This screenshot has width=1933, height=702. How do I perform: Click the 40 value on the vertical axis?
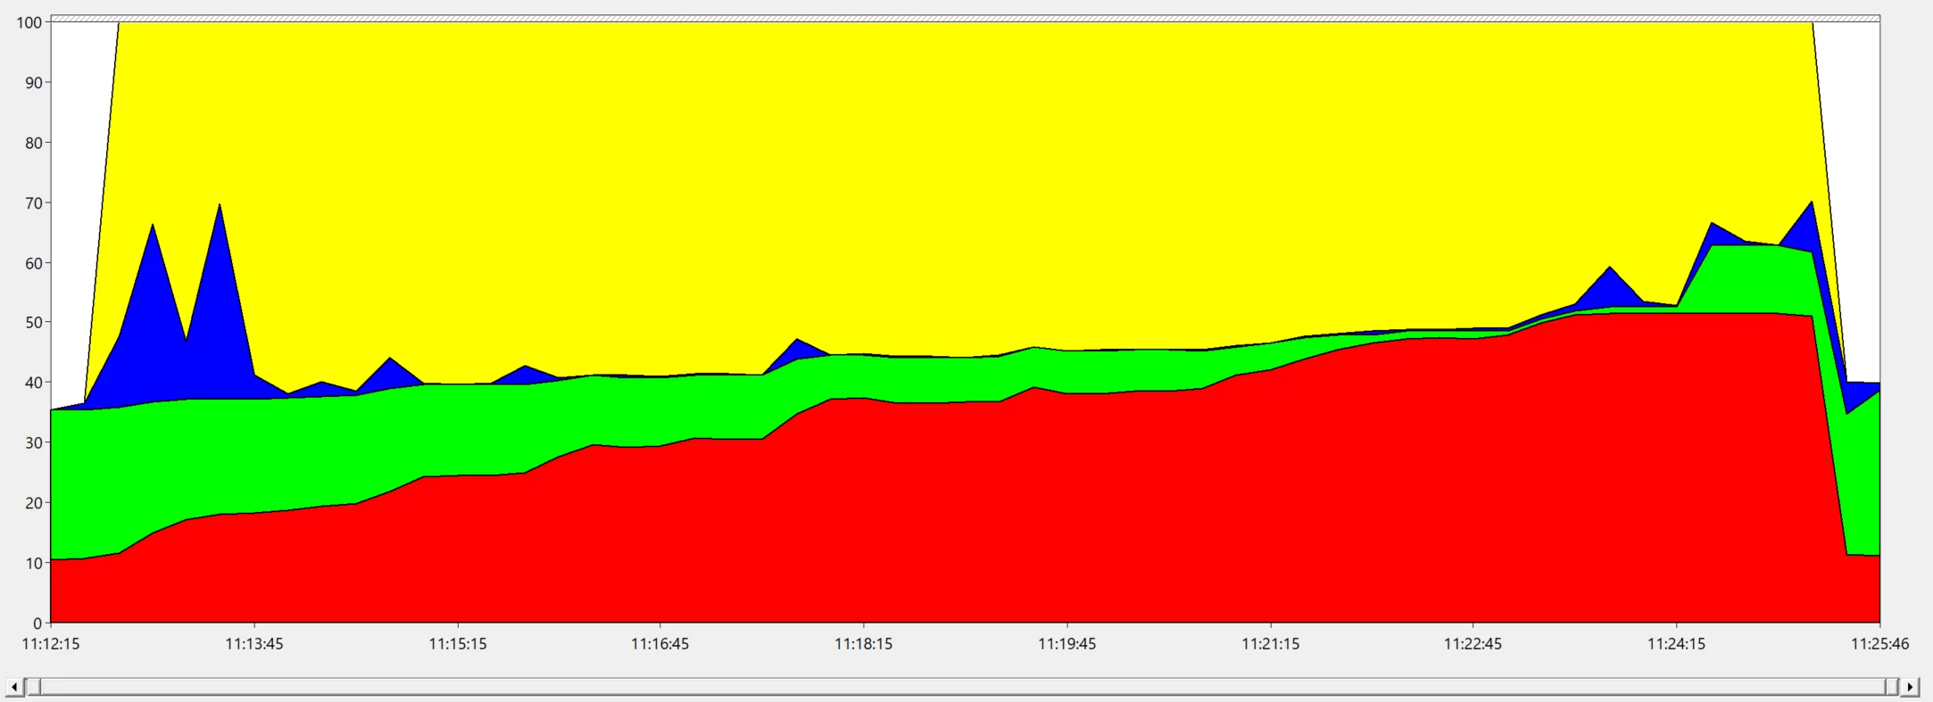(34, 383)
